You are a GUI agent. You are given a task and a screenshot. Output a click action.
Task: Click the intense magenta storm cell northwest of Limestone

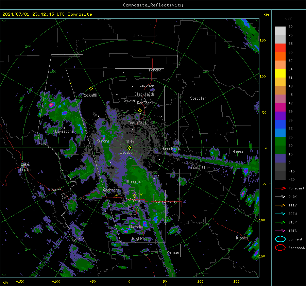point(51,105)
